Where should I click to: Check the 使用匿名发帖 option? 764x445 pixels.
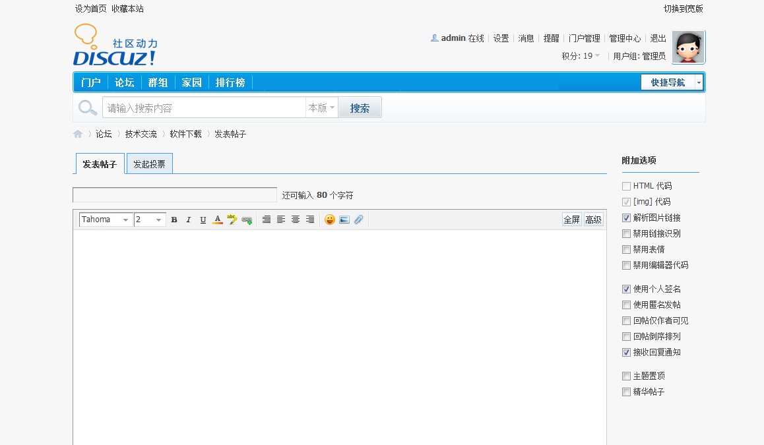pyautogui.click(x=626, y=305)
